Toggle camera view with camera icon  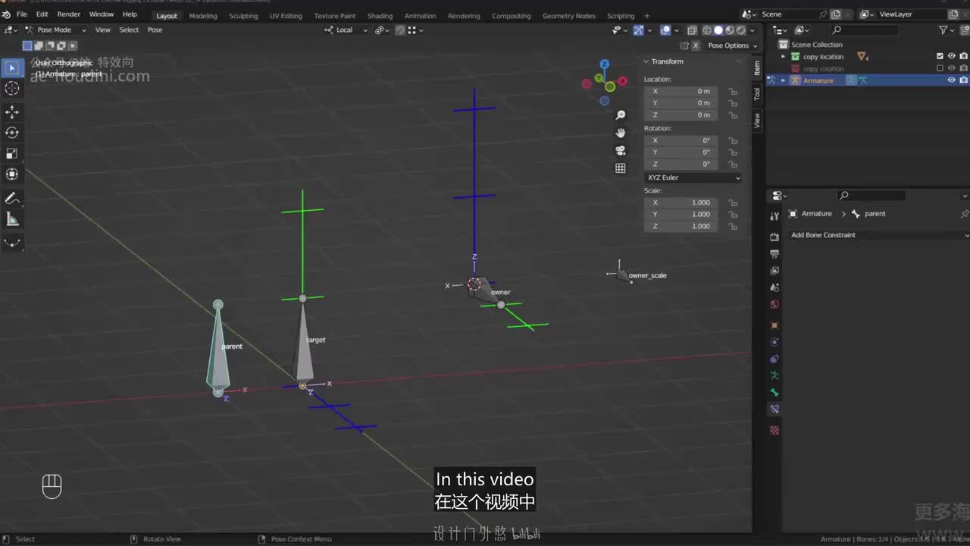point(621,150)
